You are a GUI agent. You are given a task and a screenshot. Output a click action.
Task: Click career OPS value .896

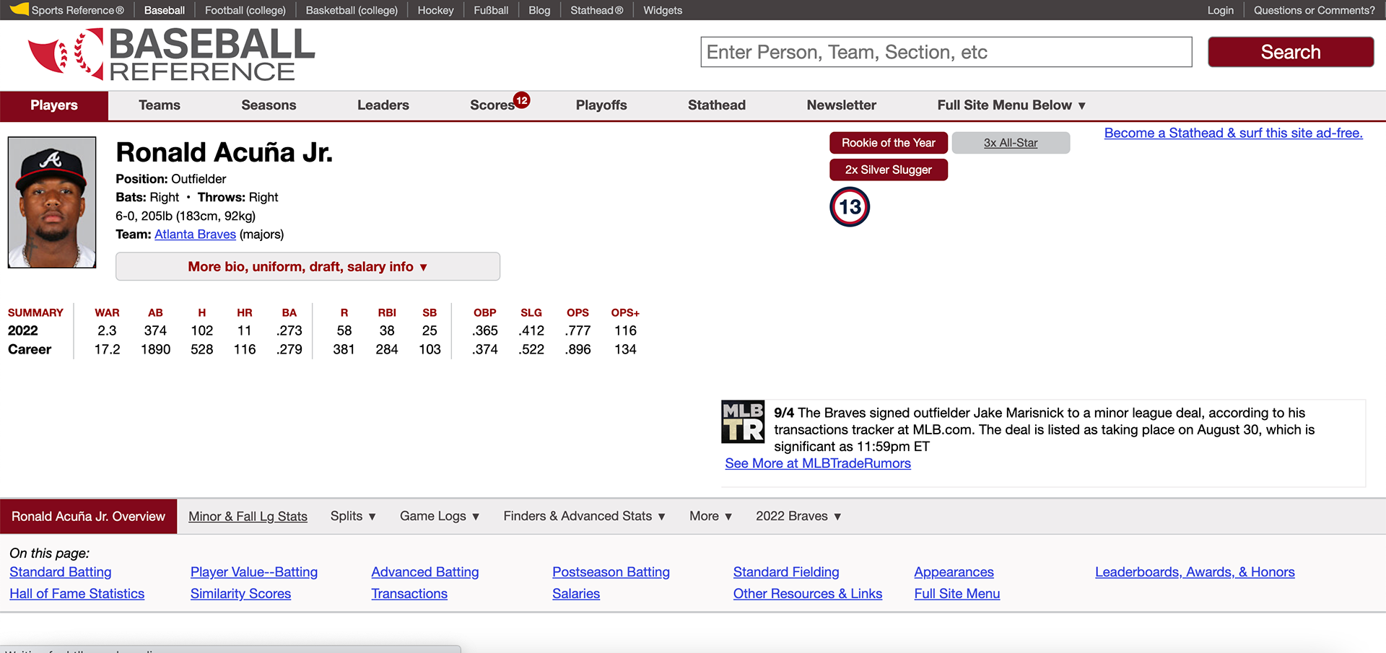pyautogui.click(x=577, y=349)
